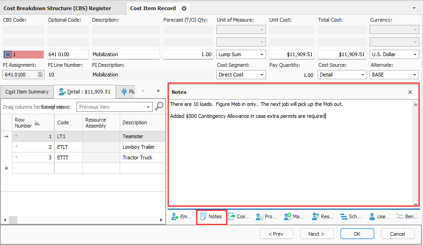The width and height of the screenshot is (423, 245).
Task: Expand row 1 Teamster with plus sign
Action: [17, 136]
